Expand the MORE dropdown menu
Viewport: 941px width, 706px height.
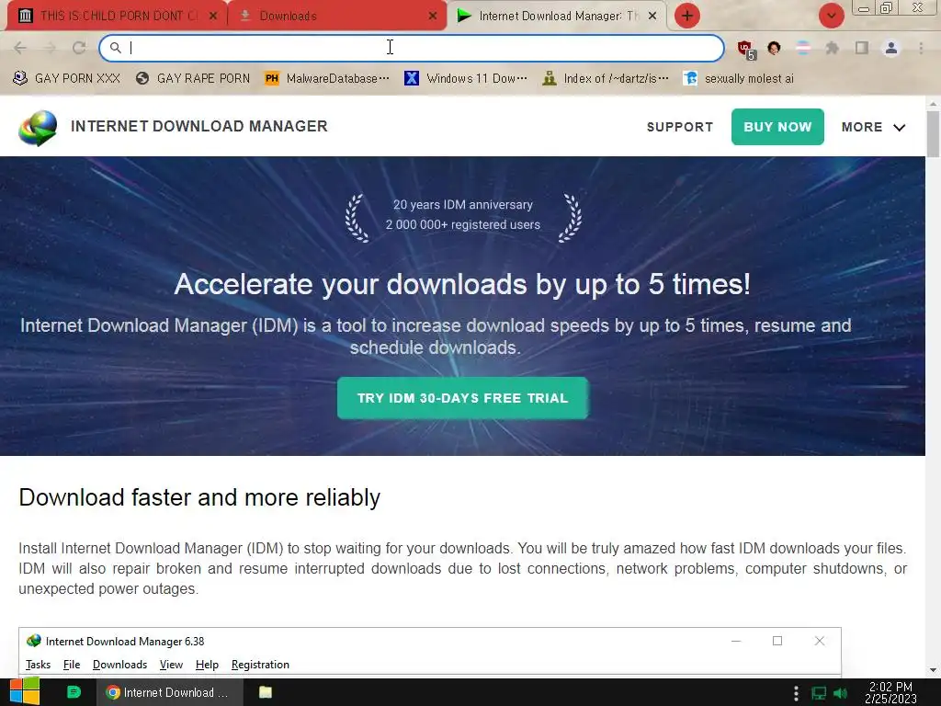pyautogui.click(x=873, y=127)
